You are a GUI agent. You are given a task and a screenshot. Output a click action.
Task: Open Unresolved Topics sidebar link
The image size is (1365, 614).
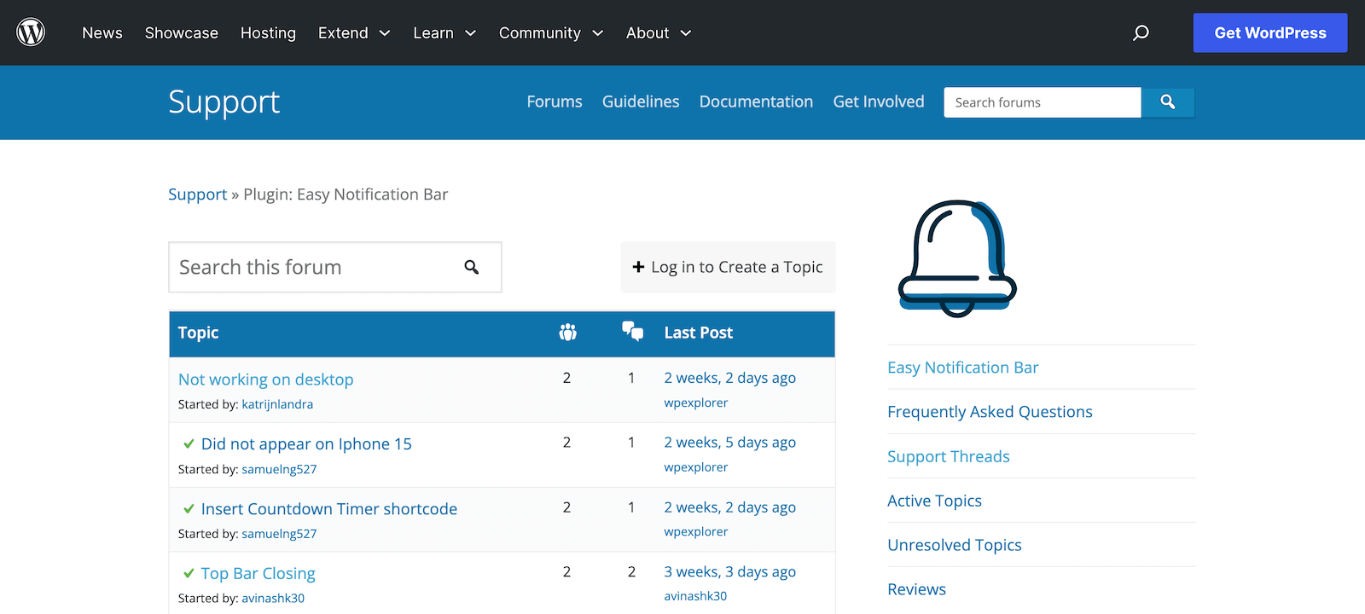955,545
